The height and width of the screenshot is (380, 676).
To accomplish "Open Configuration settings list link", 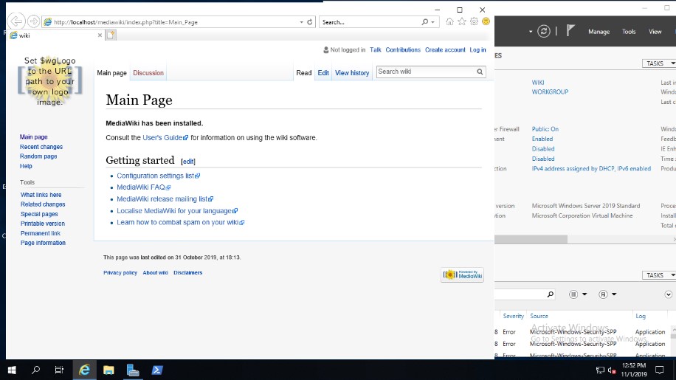I will [158, 176].
